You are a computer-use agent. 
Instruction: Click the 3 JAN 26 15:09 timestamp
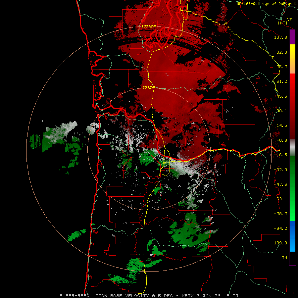pos(218,296)
